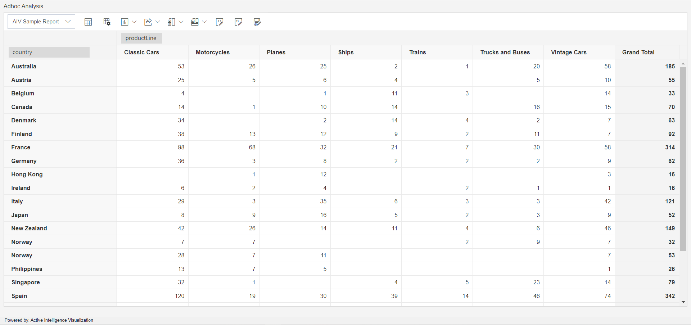Open the table settings gear icon

pyautogui.click(x=107, y=22)
